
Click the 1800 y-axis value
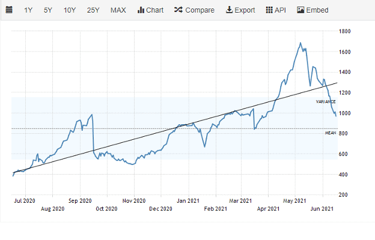pyautogui.click(x=344, y=31)
